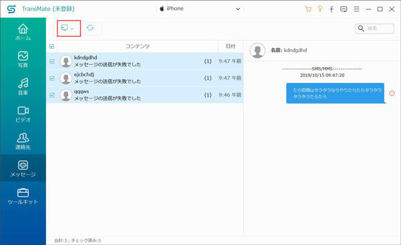Sort by the 日付 column header
The width and height of the screenshot is (401, 245).
[x=231, y=46]
